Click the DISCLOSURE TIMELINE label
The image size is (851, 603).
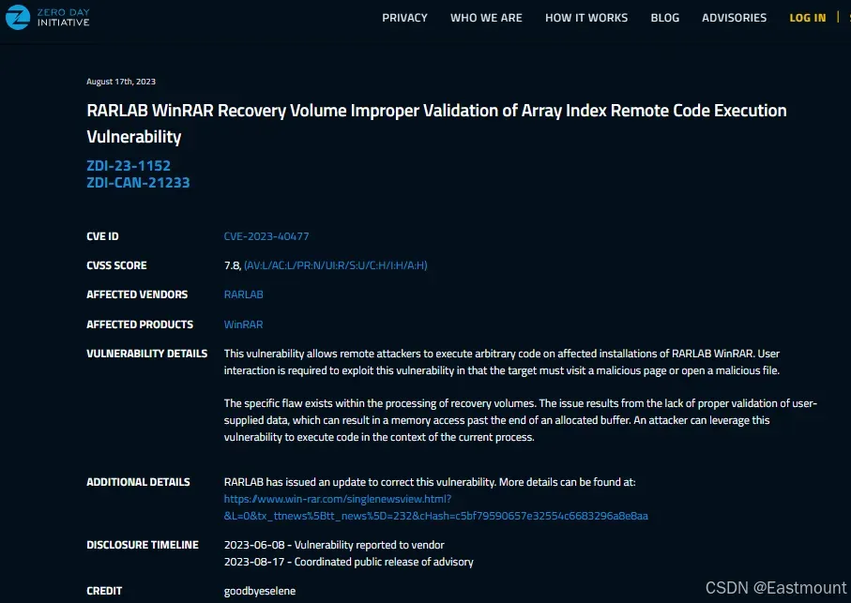tap(143, 545)
